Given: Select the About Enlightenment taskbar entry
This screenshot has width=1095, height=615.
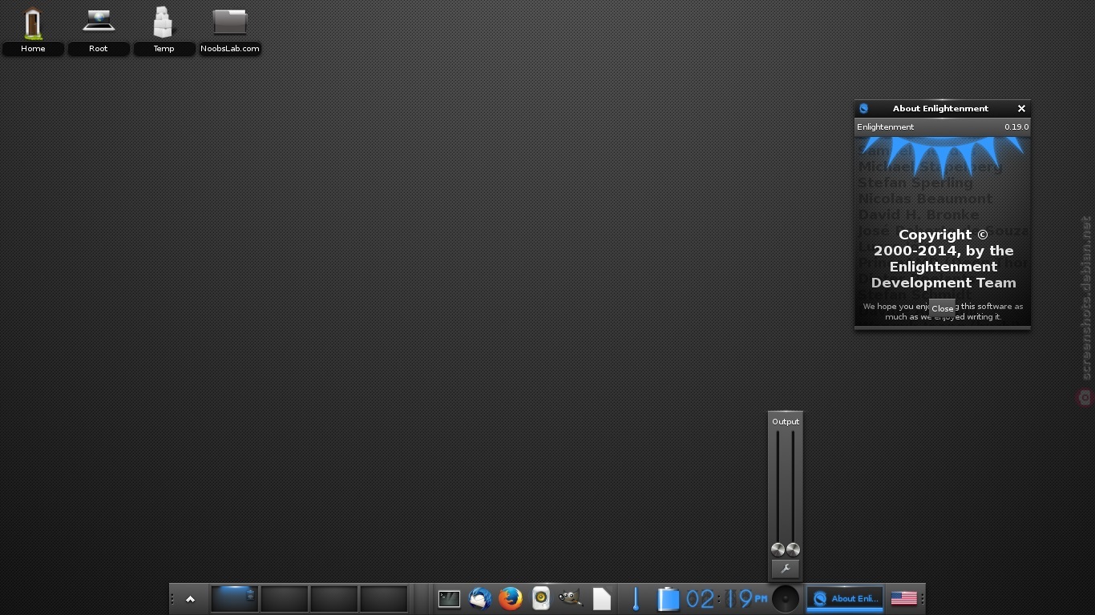Looking at the screenshot, I should click(x=845, y=598).
